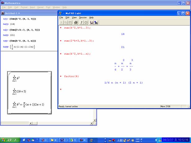Screen dimensions: 191x143
Task: Open the Kernel menu in Mathematica
Action: click(40, 7)
